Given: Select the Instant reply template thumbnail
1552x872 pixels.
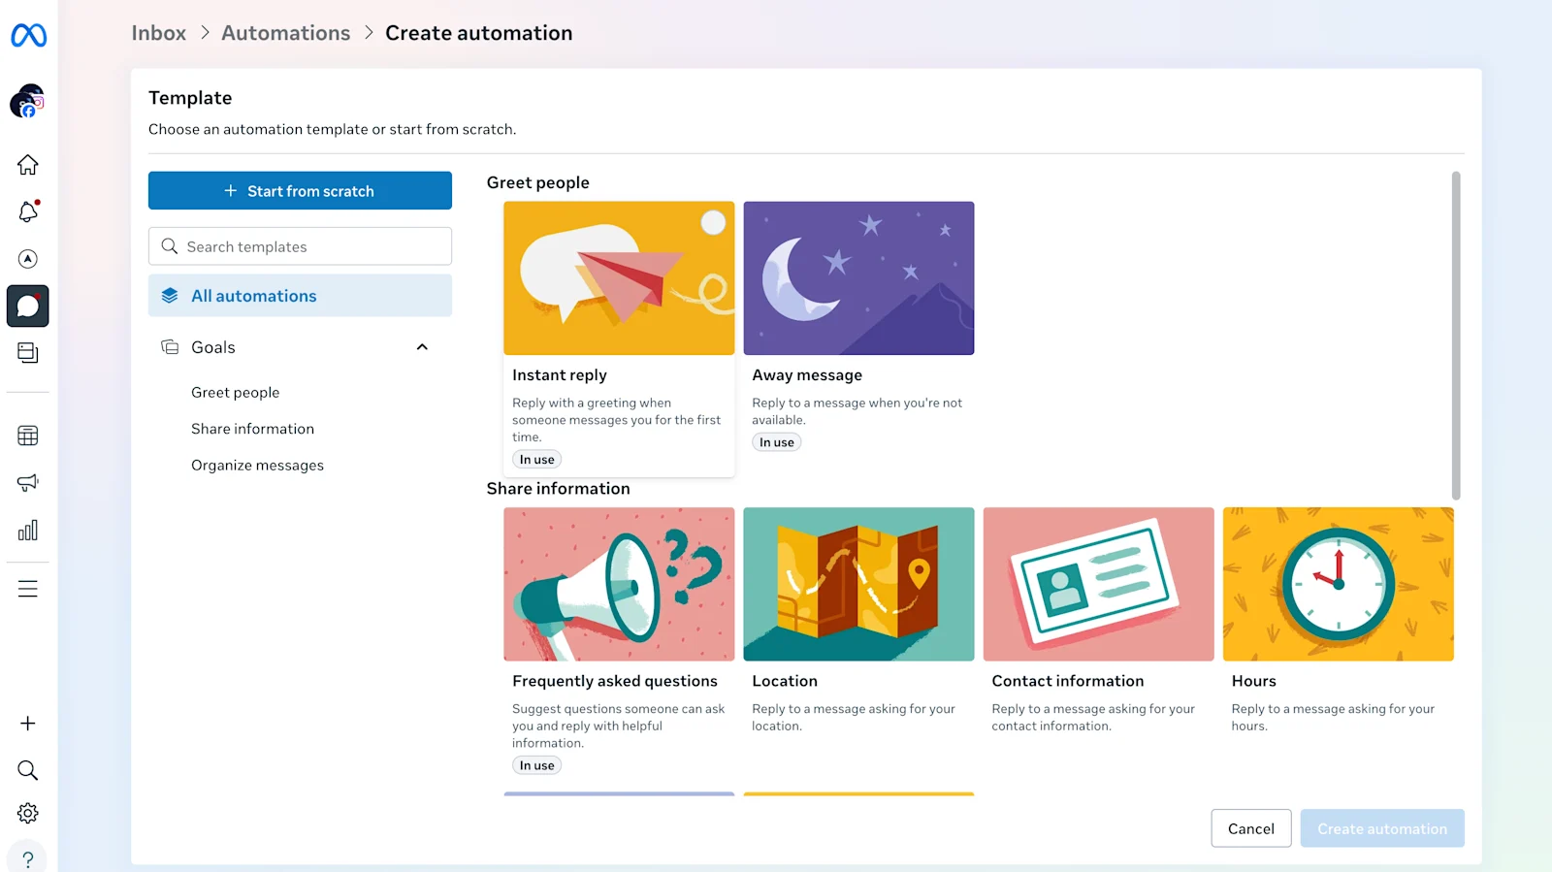Looking at the screenshot, I should pos(619,278).
